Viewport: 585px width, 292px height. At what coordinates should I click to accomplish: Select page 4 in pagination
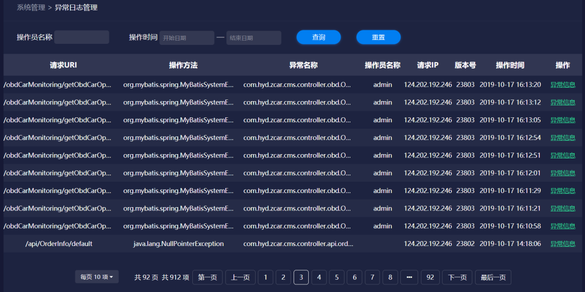click(319, 277)
